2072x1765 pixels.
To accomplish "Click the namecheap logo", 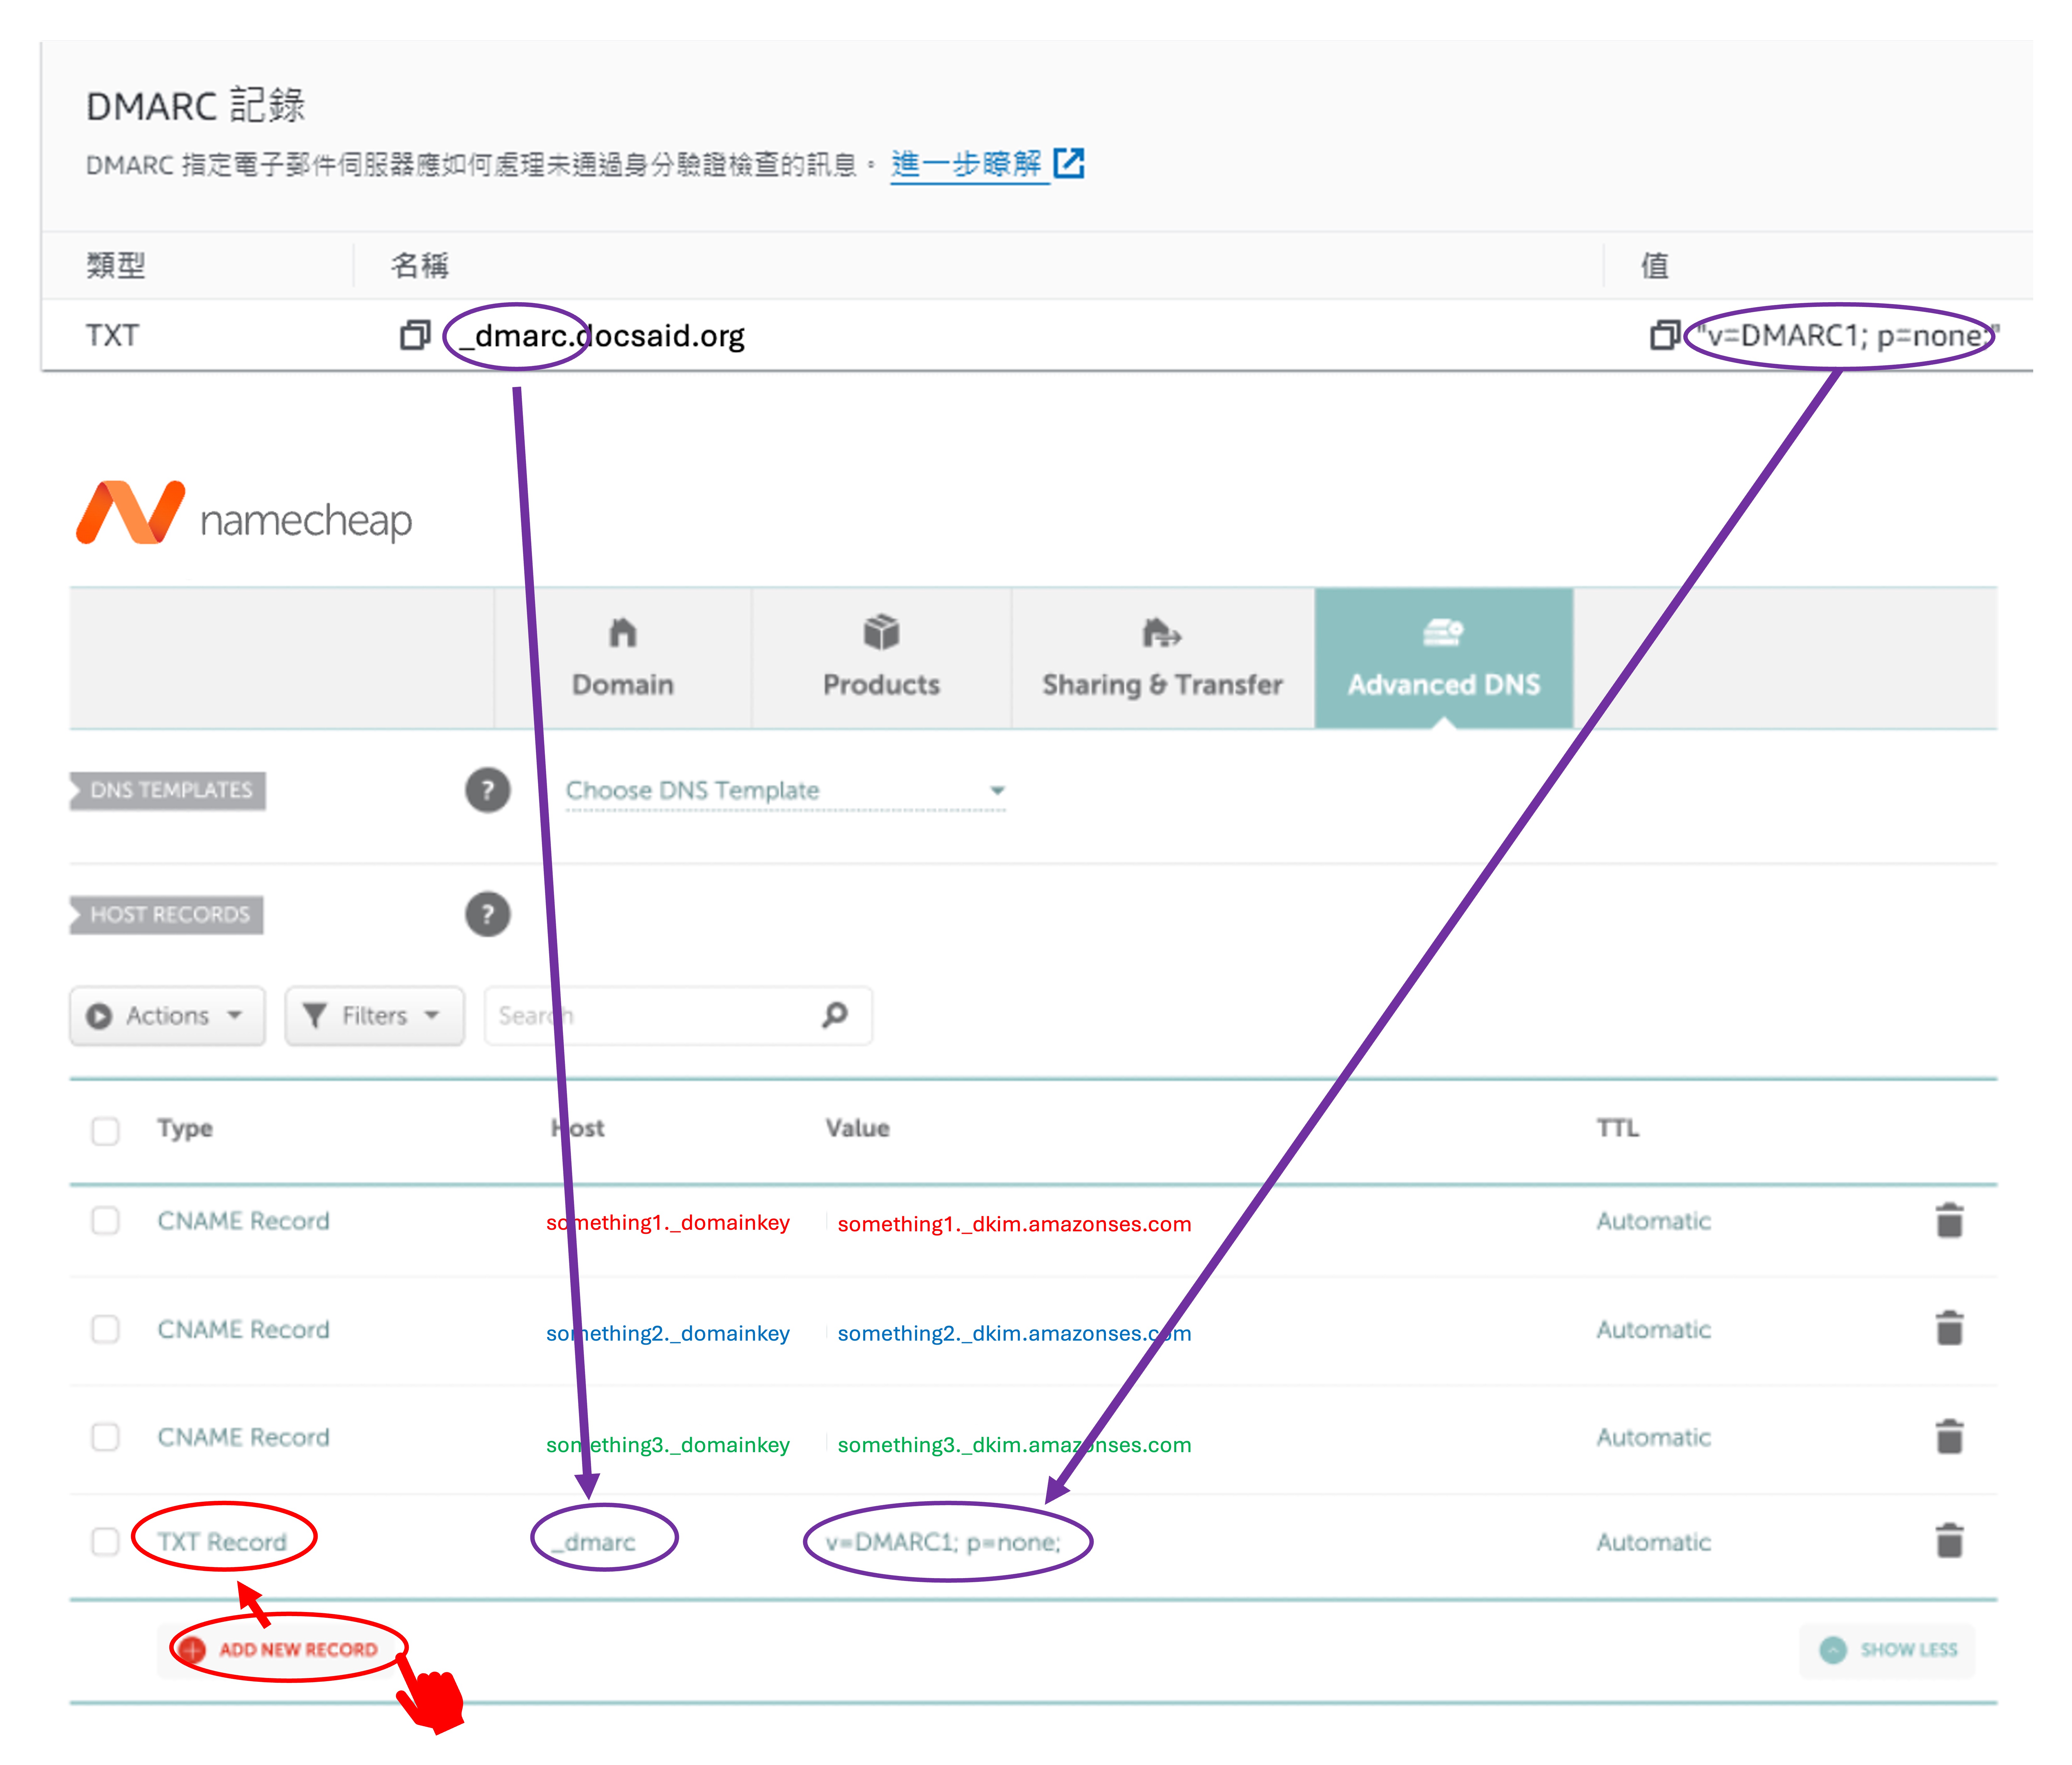I will (x=244, y=513).
